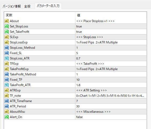This screenshot has height=129, width=151.
Task: Click the 変数 column header
Action: coord(40,15)
